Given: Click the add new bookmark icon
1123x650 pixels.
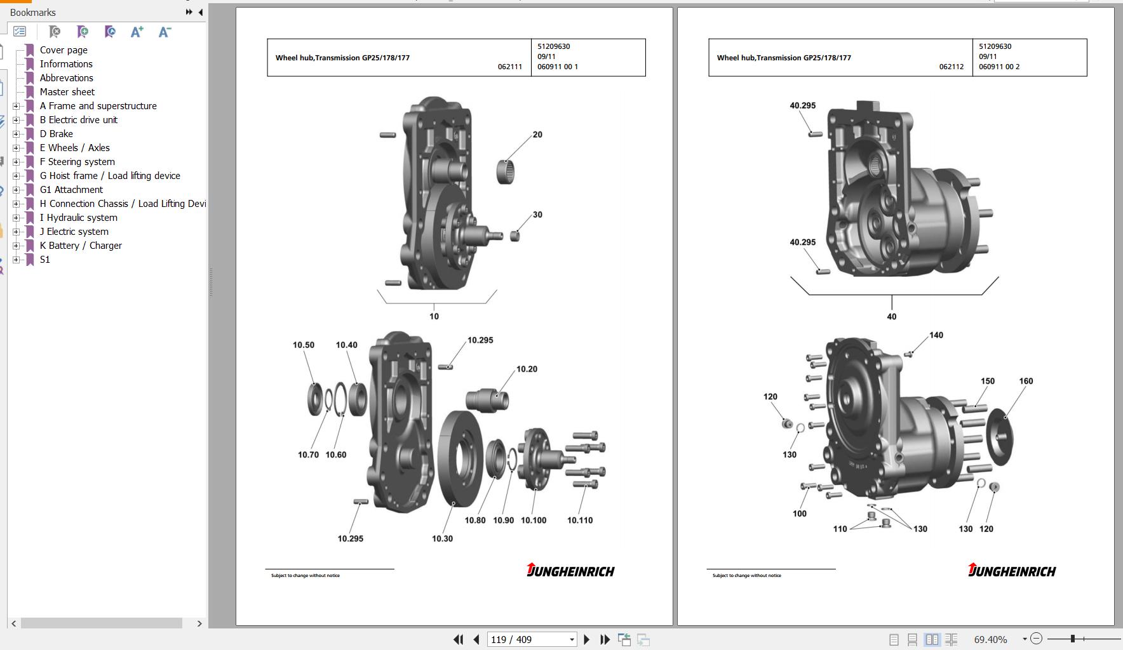Looking at the screenshot, I should [82, 31].
